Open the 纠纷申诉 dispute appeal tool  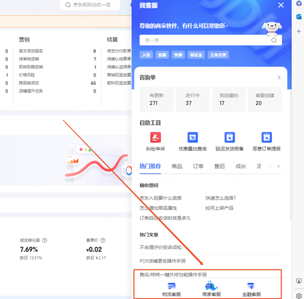click(155, 141)
